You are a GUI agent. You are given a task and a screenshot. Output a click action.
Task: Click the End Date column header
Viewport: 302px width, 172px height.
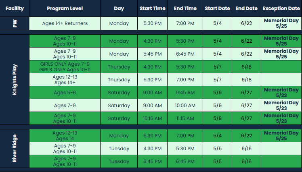[246, 8]
